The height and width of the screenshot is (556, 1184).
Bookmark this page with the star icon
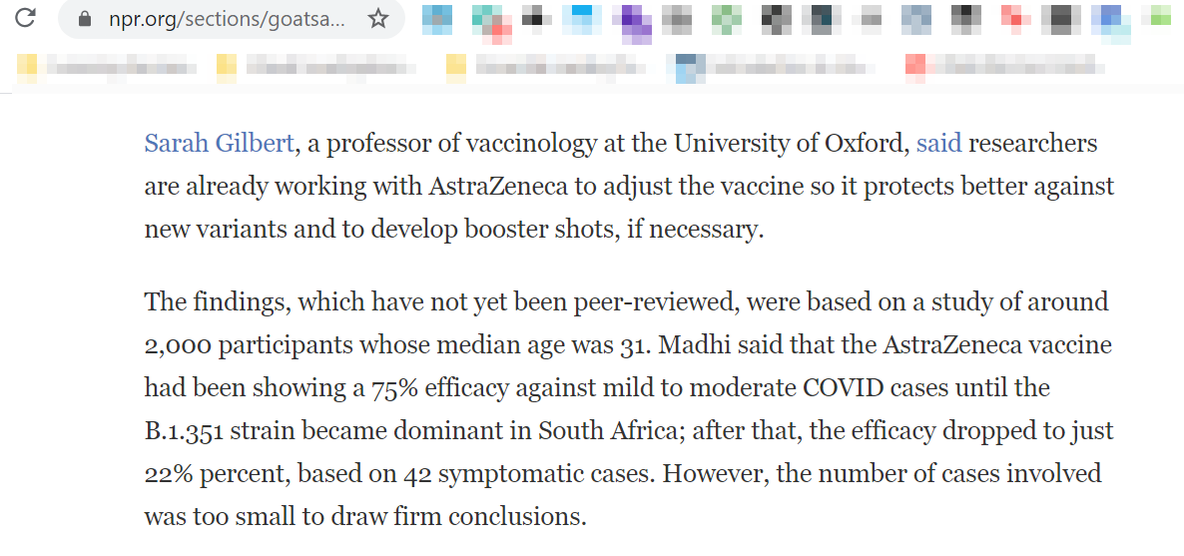click(377, 19)
